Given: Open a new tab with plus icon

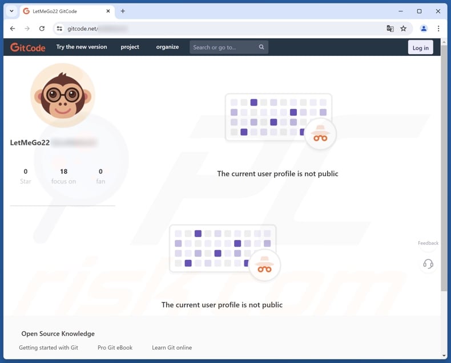Looking at the screenshot, I should point(123,11).
